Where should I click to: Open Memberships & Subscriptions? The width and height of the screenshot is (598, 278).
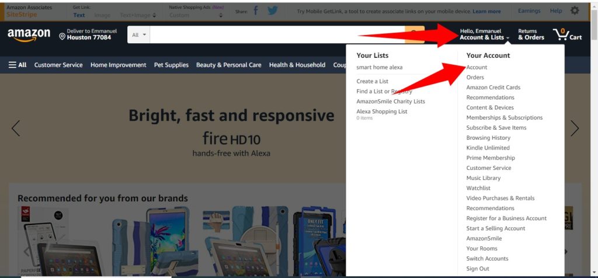504,117
